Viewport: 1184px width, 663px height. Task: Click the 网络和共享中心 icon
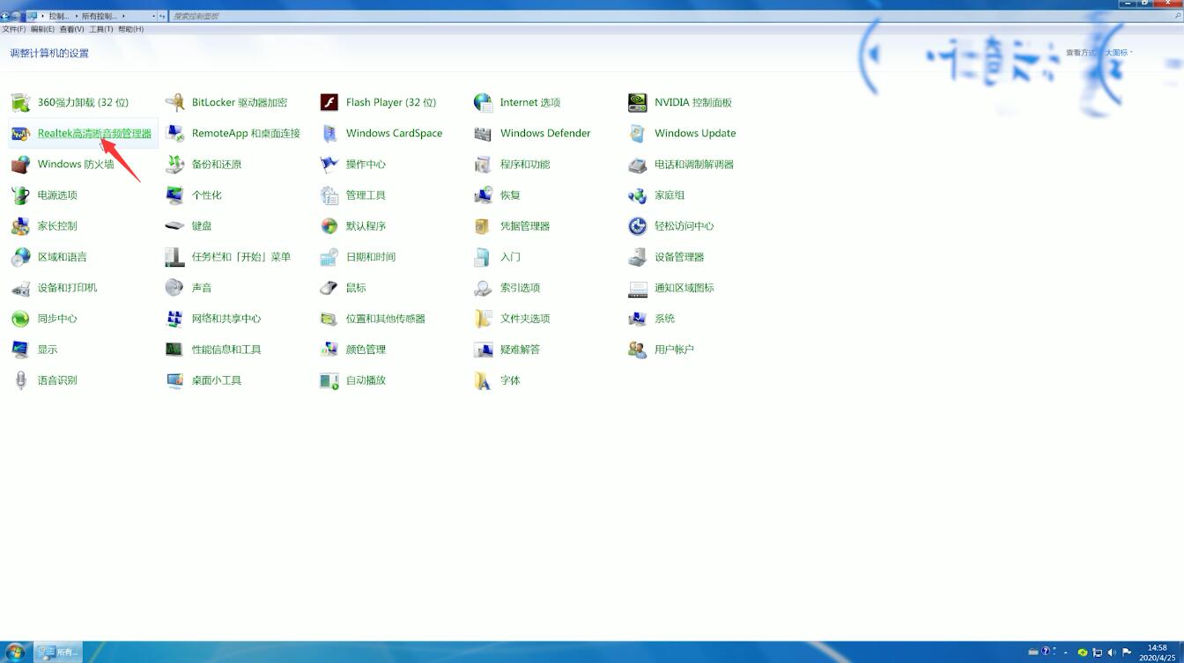click(175, 319)
